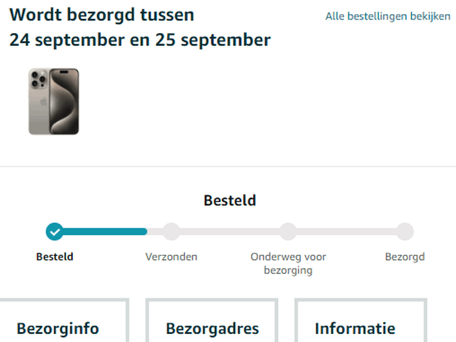Image resolution: width=456 pixels, height=342 pixels.
Task: Open the Informatie card
Action: (360, 320)
